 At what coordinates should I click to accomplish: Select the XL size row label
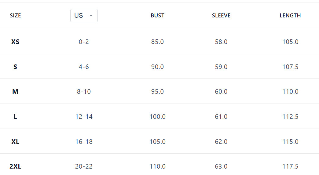click(x=15, y=142)
